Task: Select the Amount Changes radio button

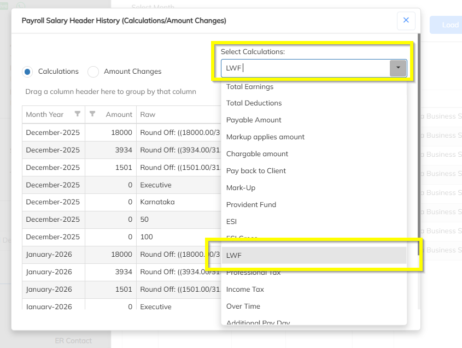Action: tap(93, 72)
